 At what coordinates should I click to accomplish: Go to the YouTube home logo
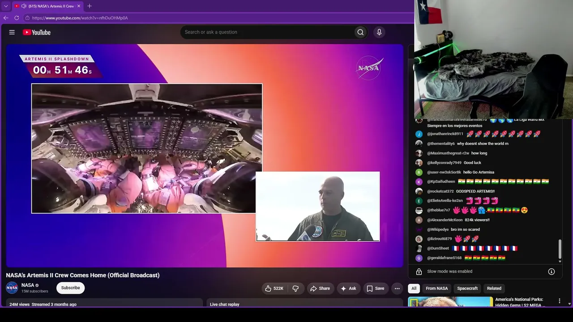click(x=37, y=32)
